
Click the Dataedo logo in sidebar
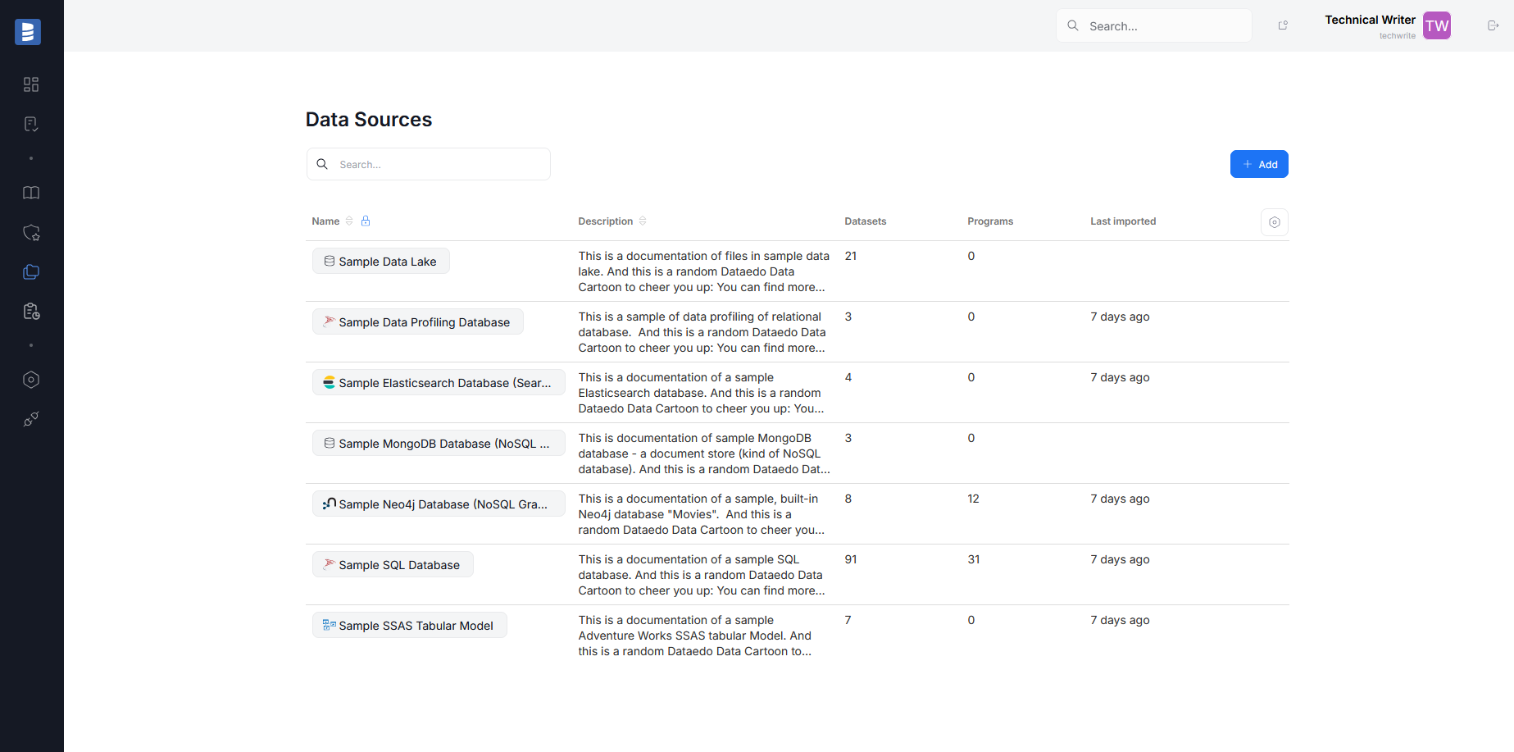pyautogui.click(x=28, y=32)
